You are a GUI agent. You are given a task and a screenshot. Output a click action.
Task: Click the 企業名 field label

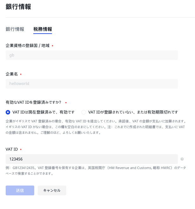click(12, 74)
